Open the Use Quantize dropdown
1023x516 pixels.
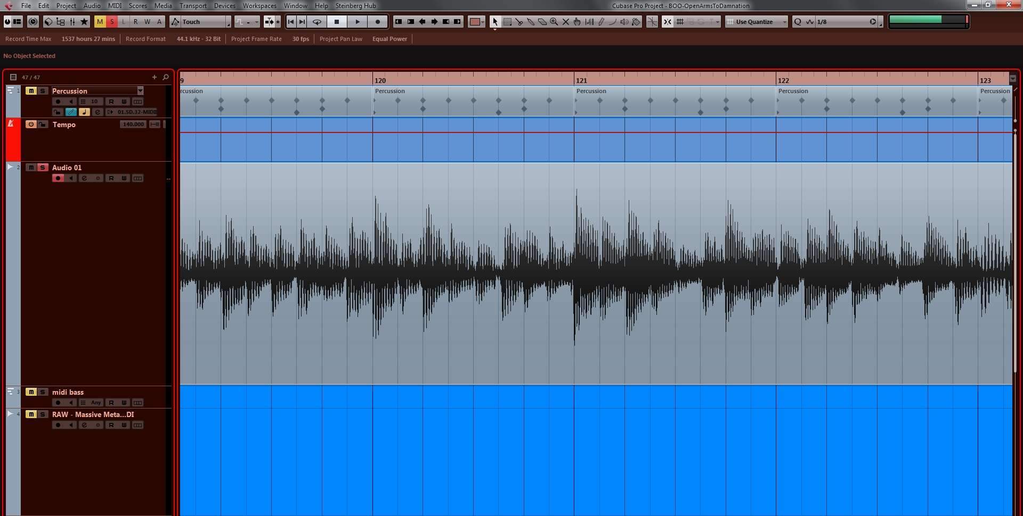tap(784, 22)
